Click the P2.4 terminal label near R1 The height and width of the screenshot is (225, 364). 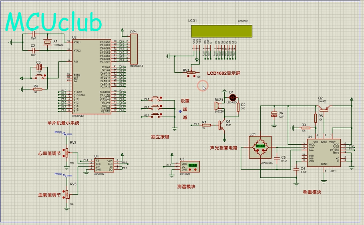click(196, 124)
